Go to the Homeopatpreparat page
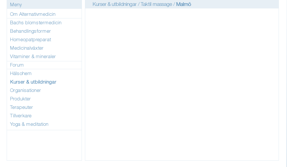 pyautogui.click(x=31, y=40)
